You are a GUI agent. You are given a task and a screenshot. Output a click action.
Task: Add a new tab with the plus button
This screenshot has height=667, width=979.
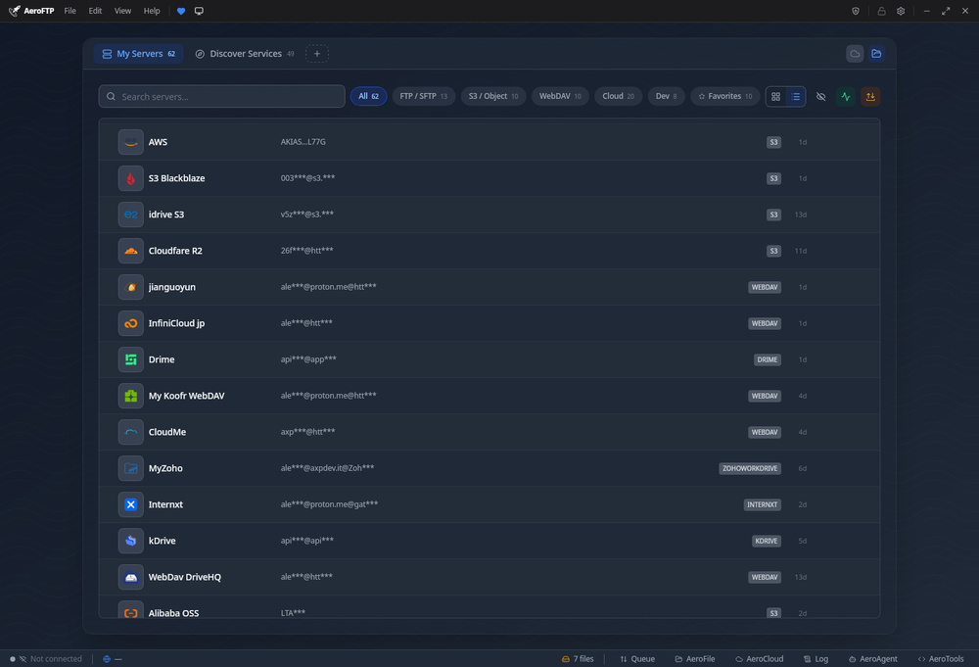click(x=316, y=54)
